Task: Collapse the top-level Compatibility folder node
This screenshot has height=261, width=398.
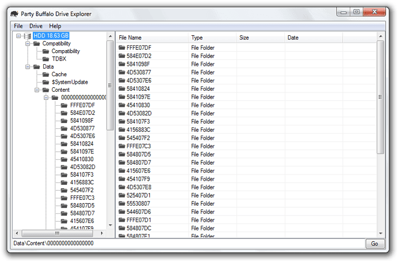Action: pyautogui.click(x=28, y=44)
